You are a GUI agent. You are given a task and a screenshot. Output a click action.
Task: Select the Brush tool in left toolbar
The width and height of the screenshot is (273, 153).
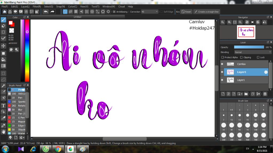tap(3, 20)
